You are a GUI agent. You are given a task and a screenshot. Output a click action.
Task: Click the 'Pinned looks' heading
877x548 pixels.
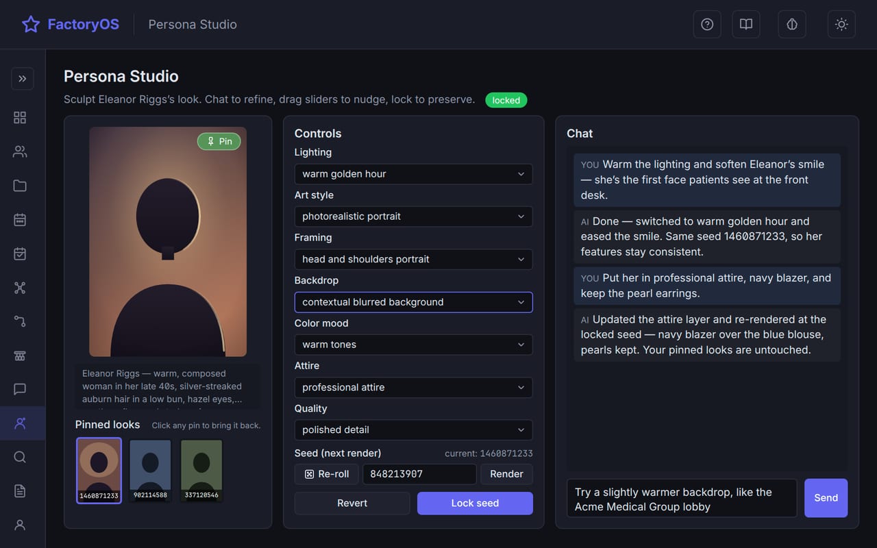(x=108, y=425)
